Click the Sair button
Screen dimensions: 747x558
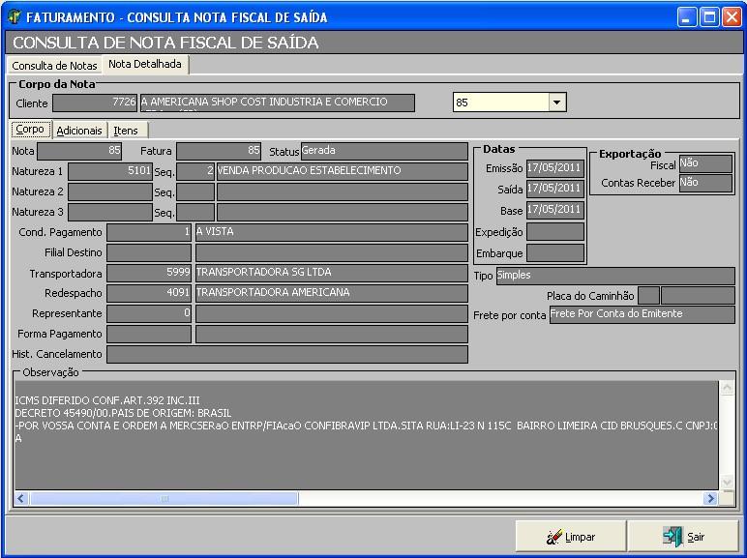pyautogui.click(x=683, y=536)
